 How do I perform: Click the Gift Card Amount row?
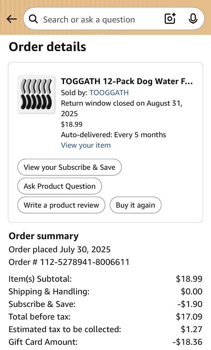point(105,342)
